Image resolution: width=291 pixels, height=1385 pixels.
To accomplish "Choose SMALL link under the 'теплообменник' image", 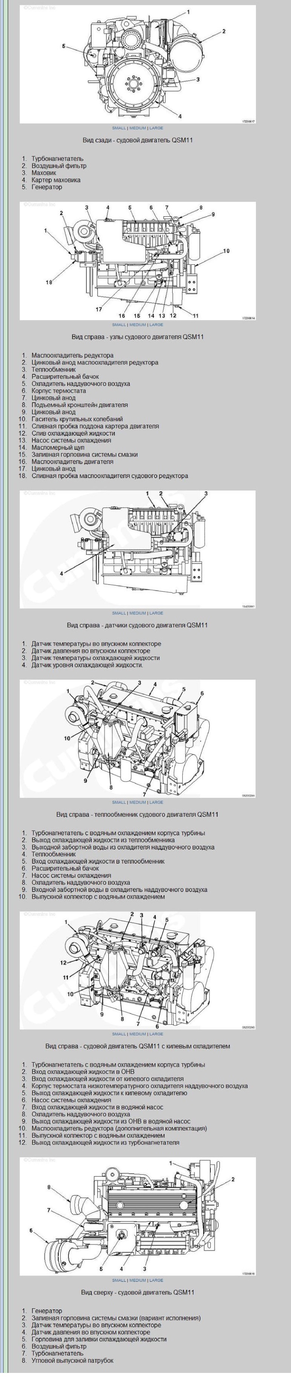I will pos(119,802).
